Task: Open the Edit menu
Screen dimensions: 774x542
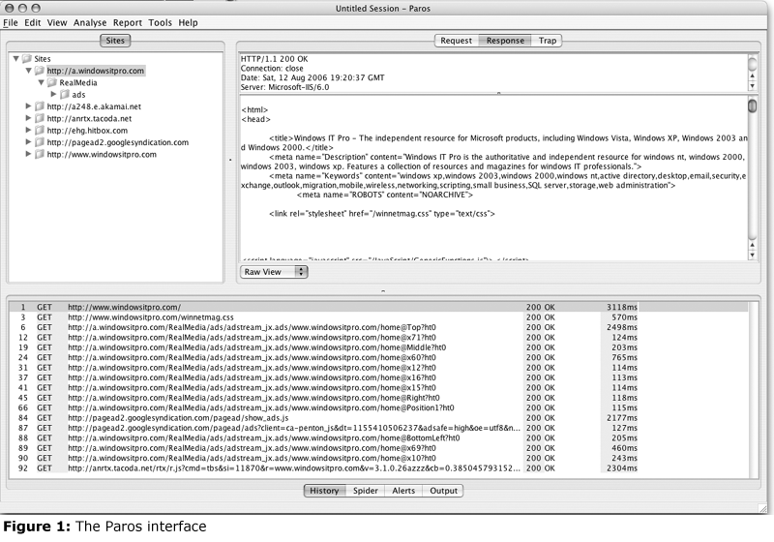Action: pyautogui.click(x=33, y=22)
